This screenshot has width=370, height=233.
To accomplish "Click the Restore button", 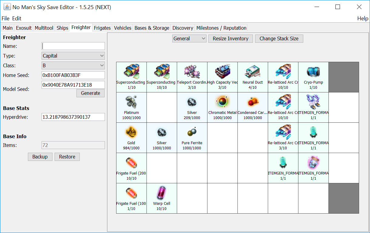I will [67, 157].
